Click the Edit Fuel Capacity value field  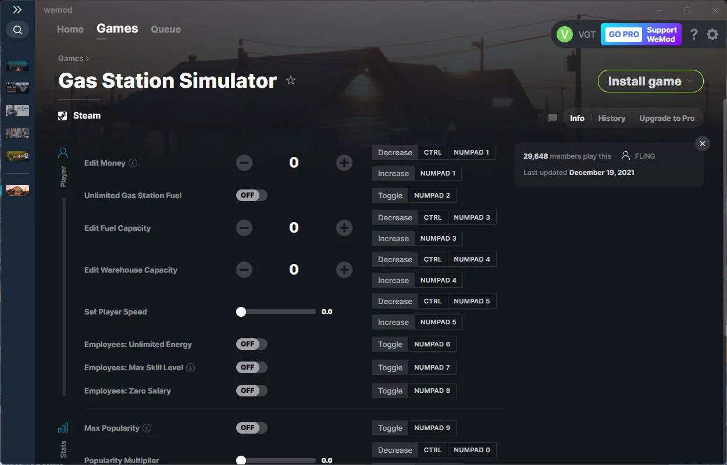(x=294, y=228)
